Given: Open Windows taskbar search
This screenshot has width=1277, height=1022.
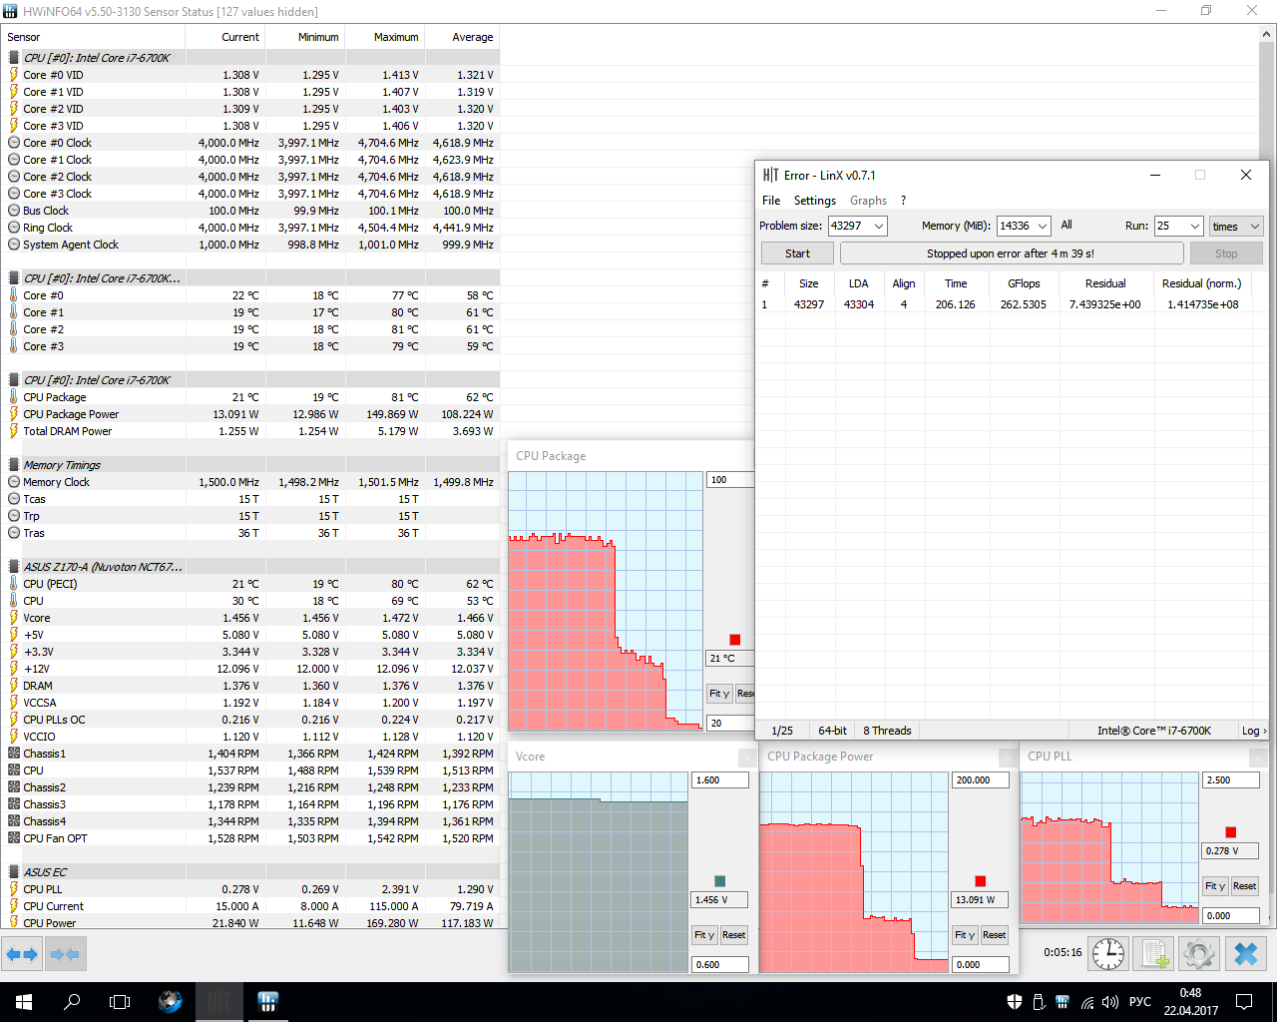Looking at the screenshot, I should coord(72,1002).
